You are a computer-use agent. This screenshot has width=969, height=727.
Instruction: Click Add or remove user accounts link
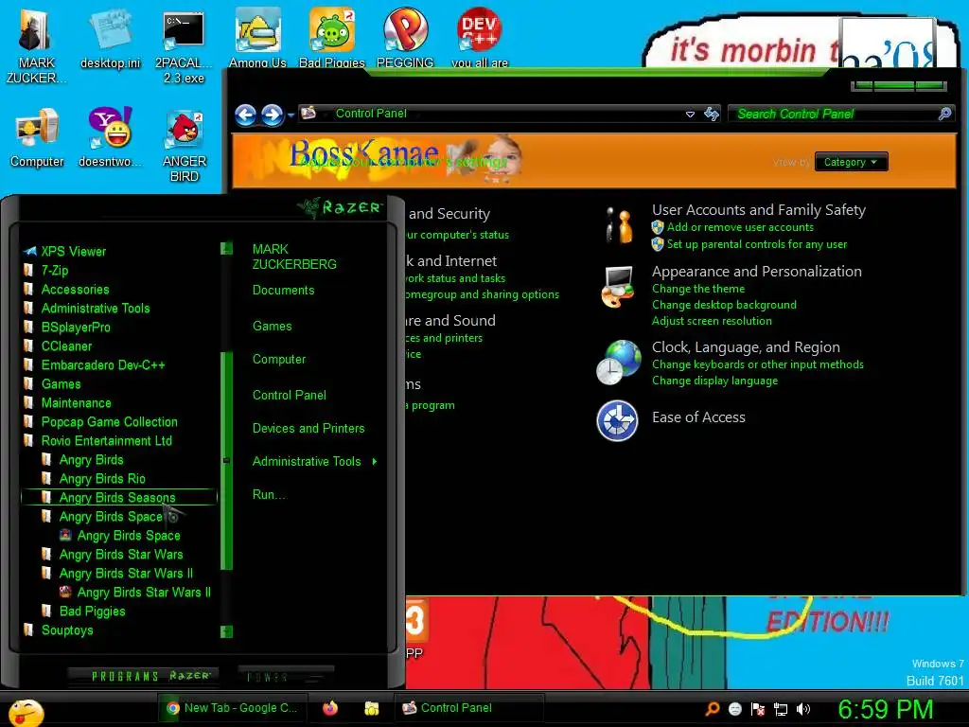pos(740,227)
